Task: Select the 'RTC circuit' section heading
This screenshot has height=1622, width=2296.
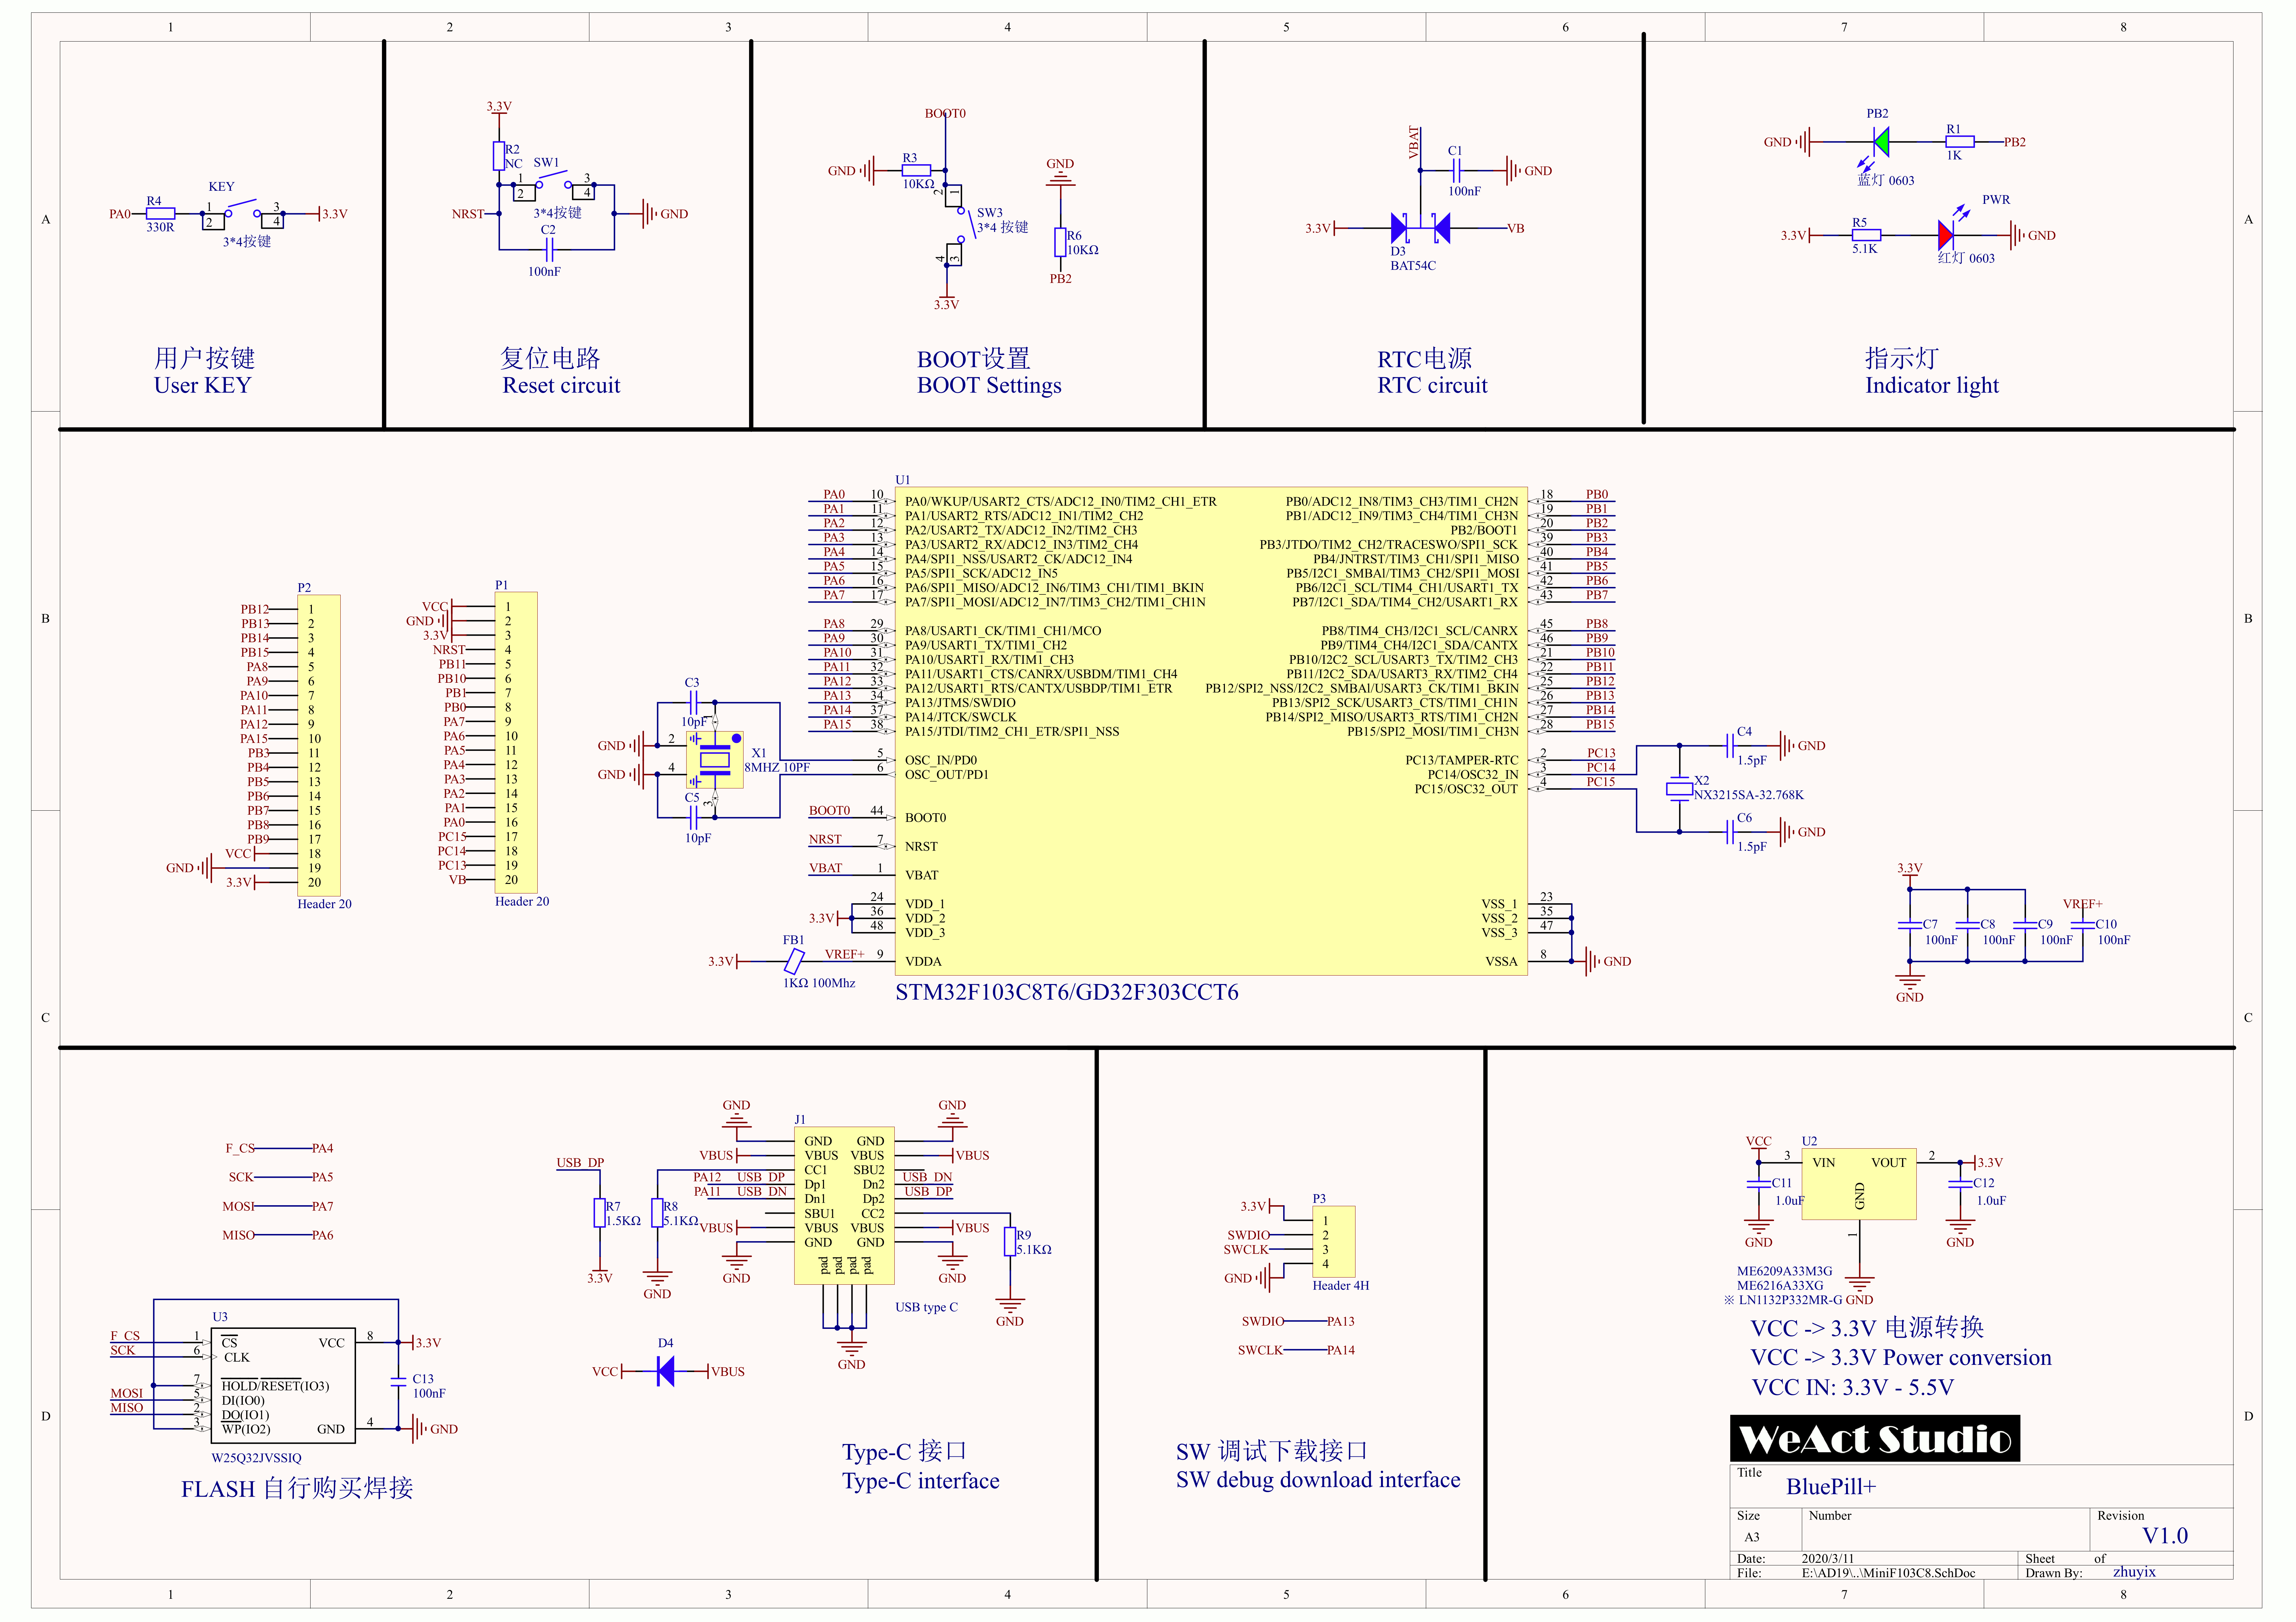Action: tap(1432, 386)
